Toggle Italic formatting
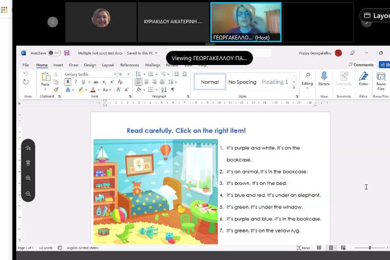 [76, 82]
